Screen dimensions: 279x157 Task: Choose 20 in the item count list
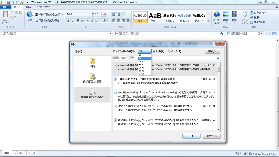click(x=145, y=55)
